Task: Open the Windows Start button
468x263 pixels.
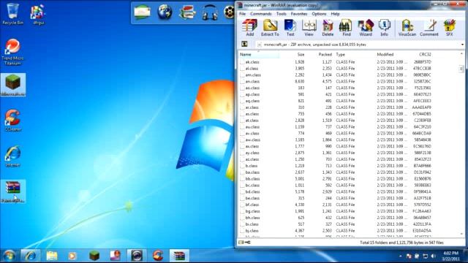Action: [9, 256]
